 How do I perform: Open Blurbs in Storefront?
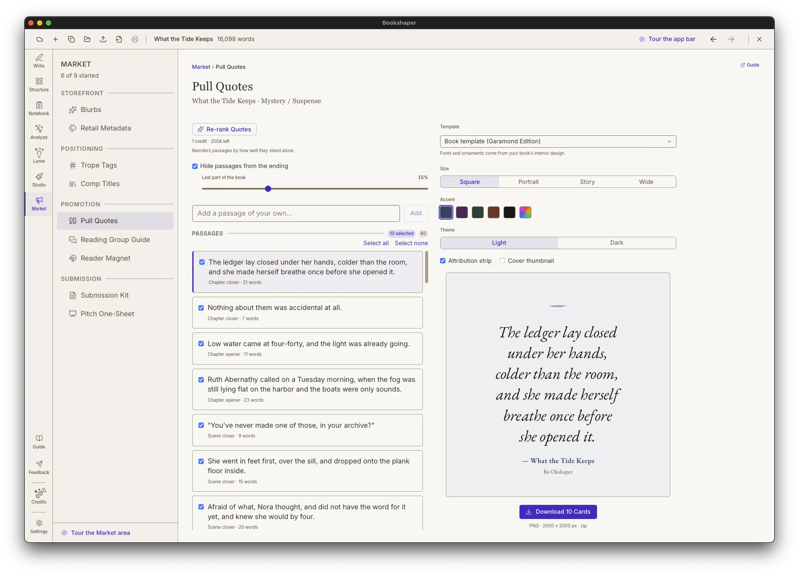(x=115, y=110)
